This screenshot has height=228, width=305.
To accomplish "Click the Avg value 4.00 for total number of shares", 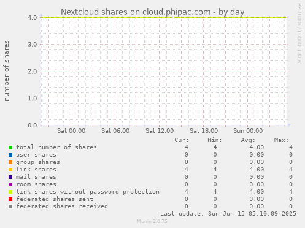I will (257, 147).
